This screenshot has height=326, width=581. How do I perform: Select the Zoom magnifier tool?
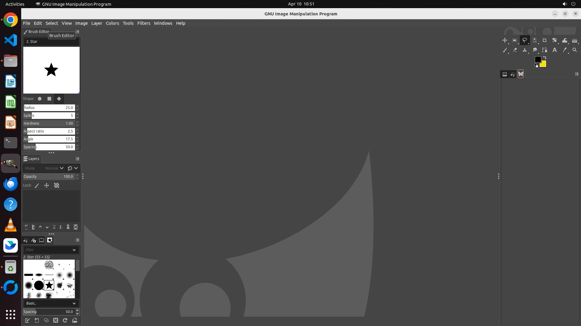574,50
